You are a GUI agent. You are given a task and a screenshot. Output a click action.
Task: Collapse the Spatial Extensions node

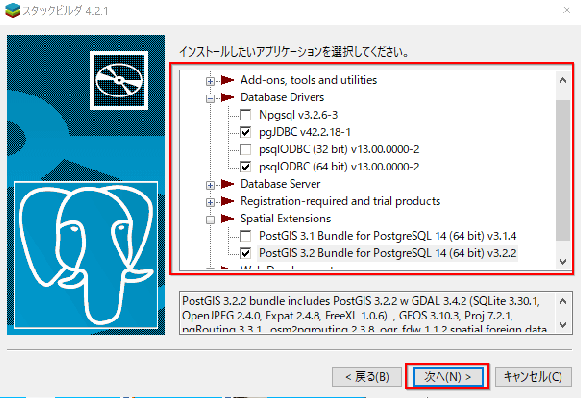tap(210, 220)
